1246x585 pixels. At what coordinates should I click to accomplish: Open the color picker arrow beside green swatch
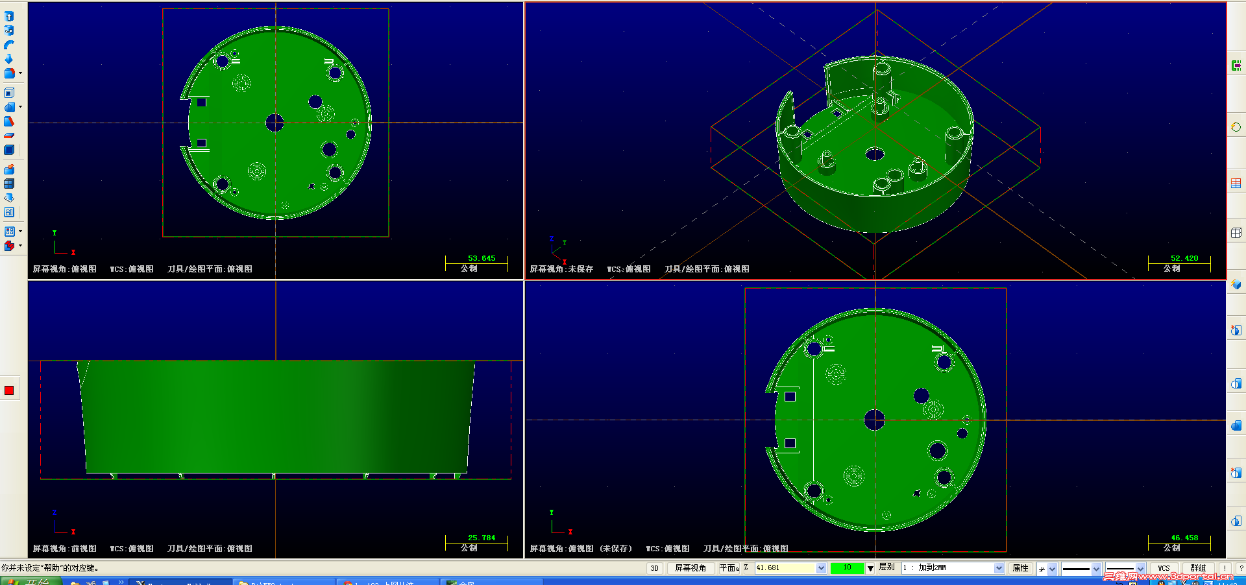tap(870, 568)
